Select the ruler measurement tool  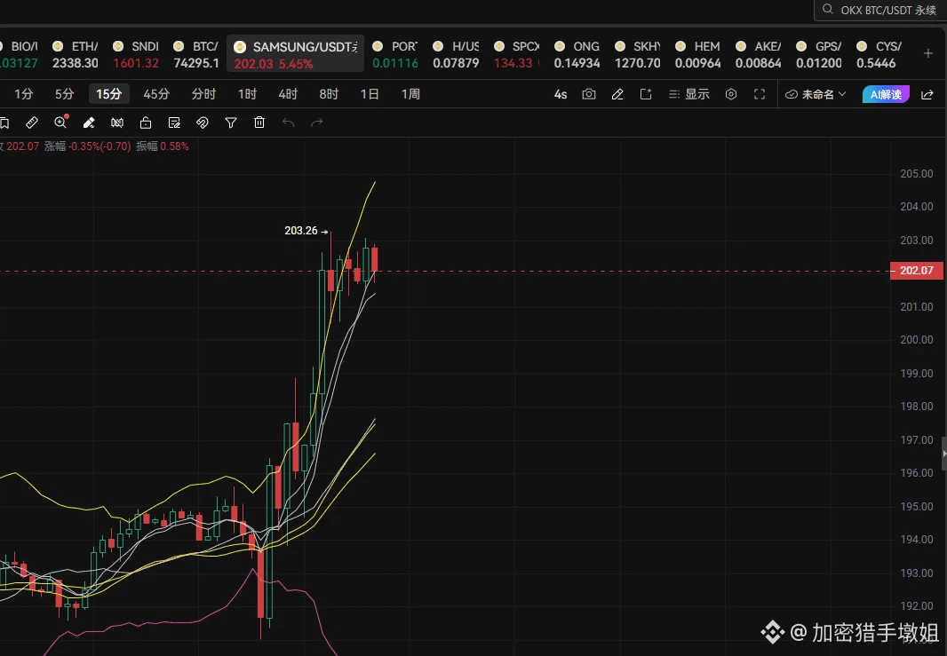(x=32, y=123)
